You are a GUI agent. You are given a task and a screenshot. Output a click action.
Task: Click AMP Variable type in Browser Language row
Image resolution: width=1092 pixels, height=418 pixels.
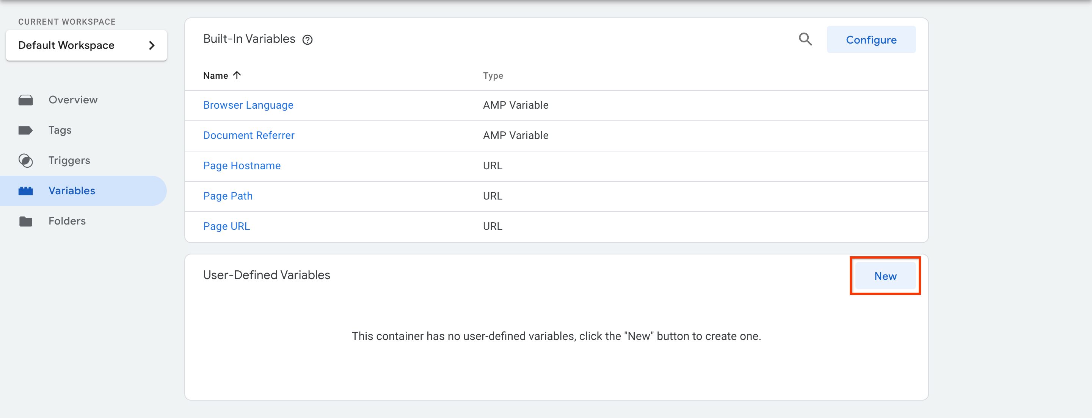(516, 105)
